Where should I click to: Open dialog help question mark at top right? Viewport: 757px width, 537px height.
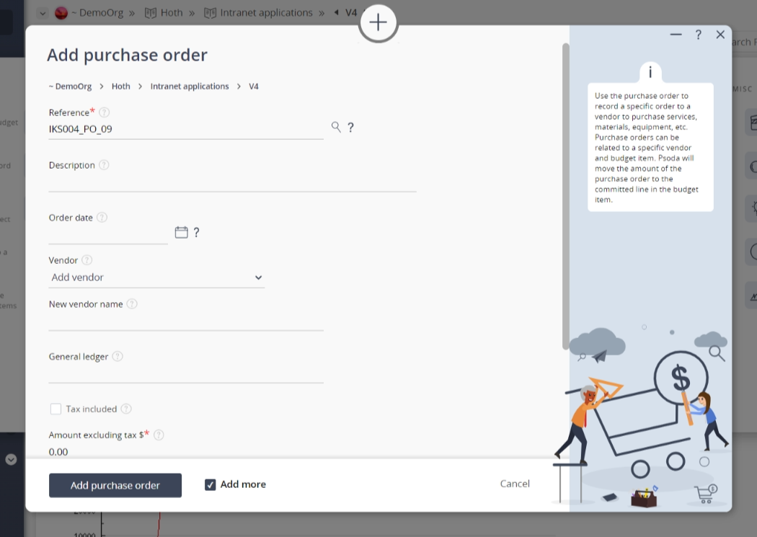click(x=698, y=35)
